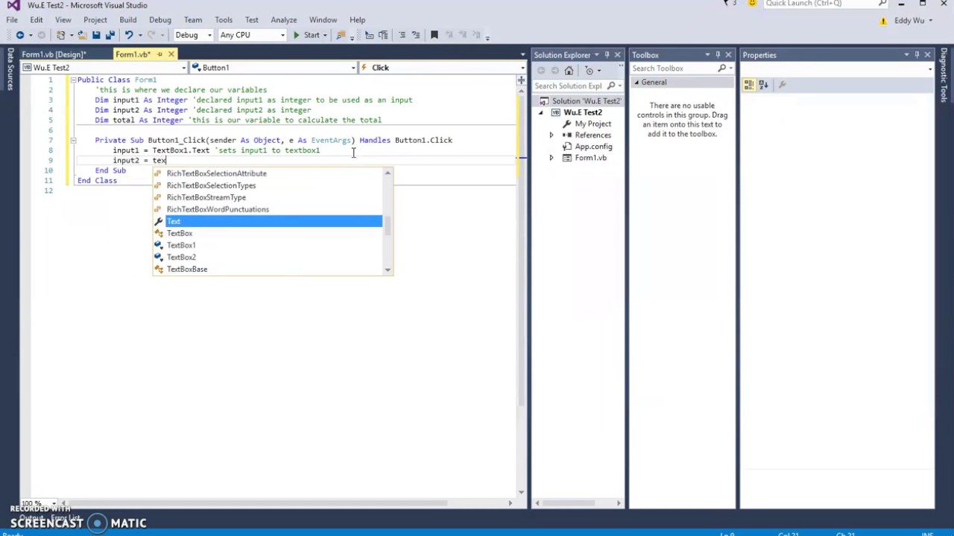Open the Data Sources side tab

click(10, 68)
